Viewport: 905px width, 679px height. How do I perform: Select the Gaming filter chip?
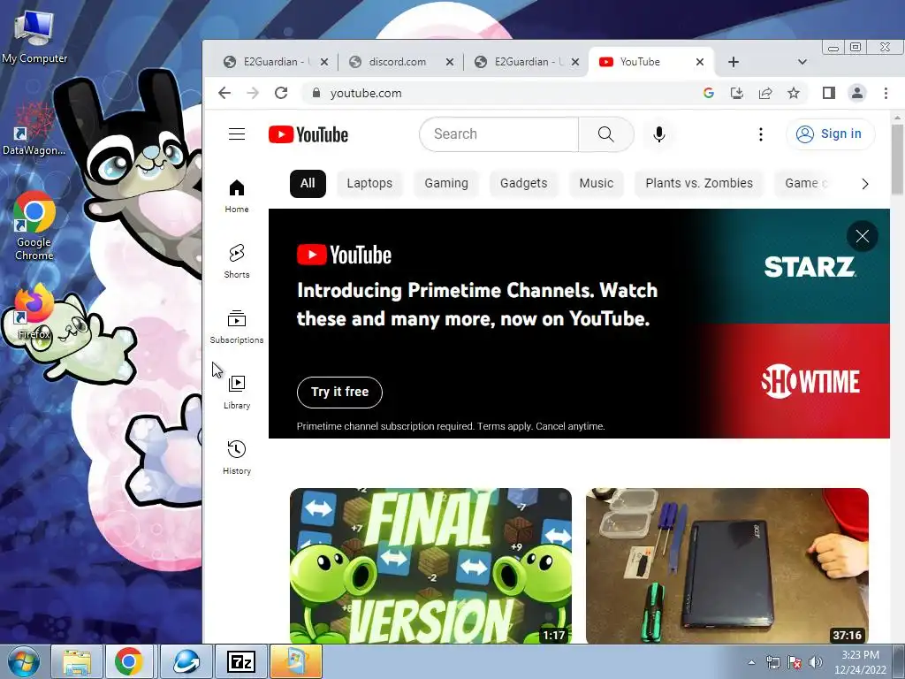(x=446, y=184)
